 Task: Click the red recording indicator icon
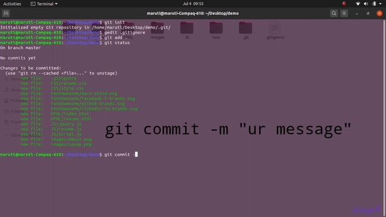point(344,4)
